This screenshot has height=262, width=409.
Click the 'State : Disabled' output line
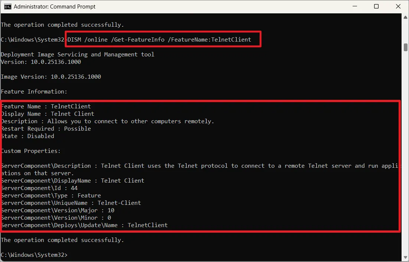click(x=27, y=136)
